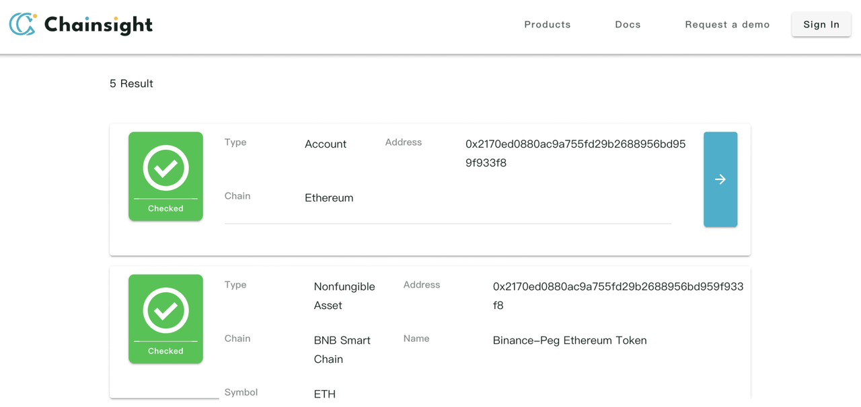The width and height of the screenshot is (861, 407).
Task: Click the Binance-Peg Ethereum Token name
Action: tap(569, 341)
